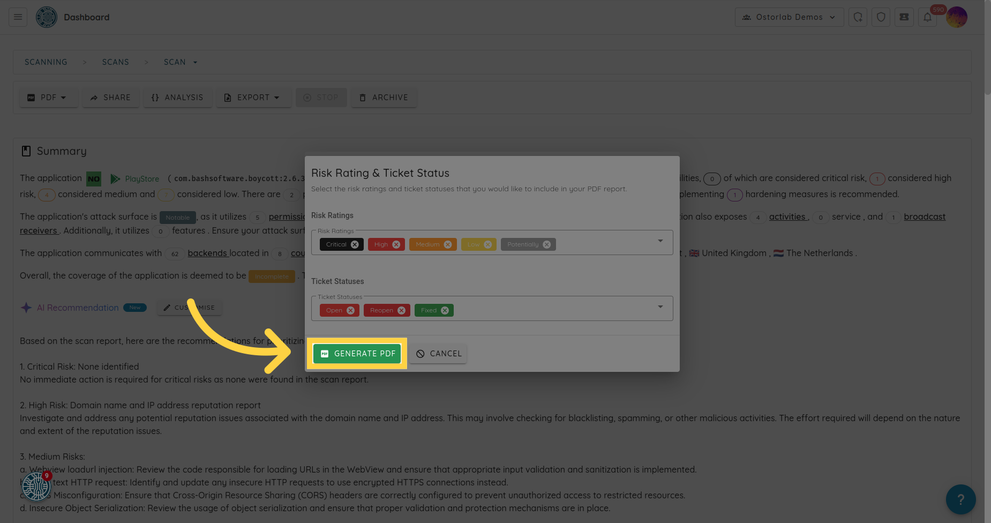Click the hamburger menu icon
The height and width of the screenshot is (523, 991).
pyautogui.click(x=18, y=17)
